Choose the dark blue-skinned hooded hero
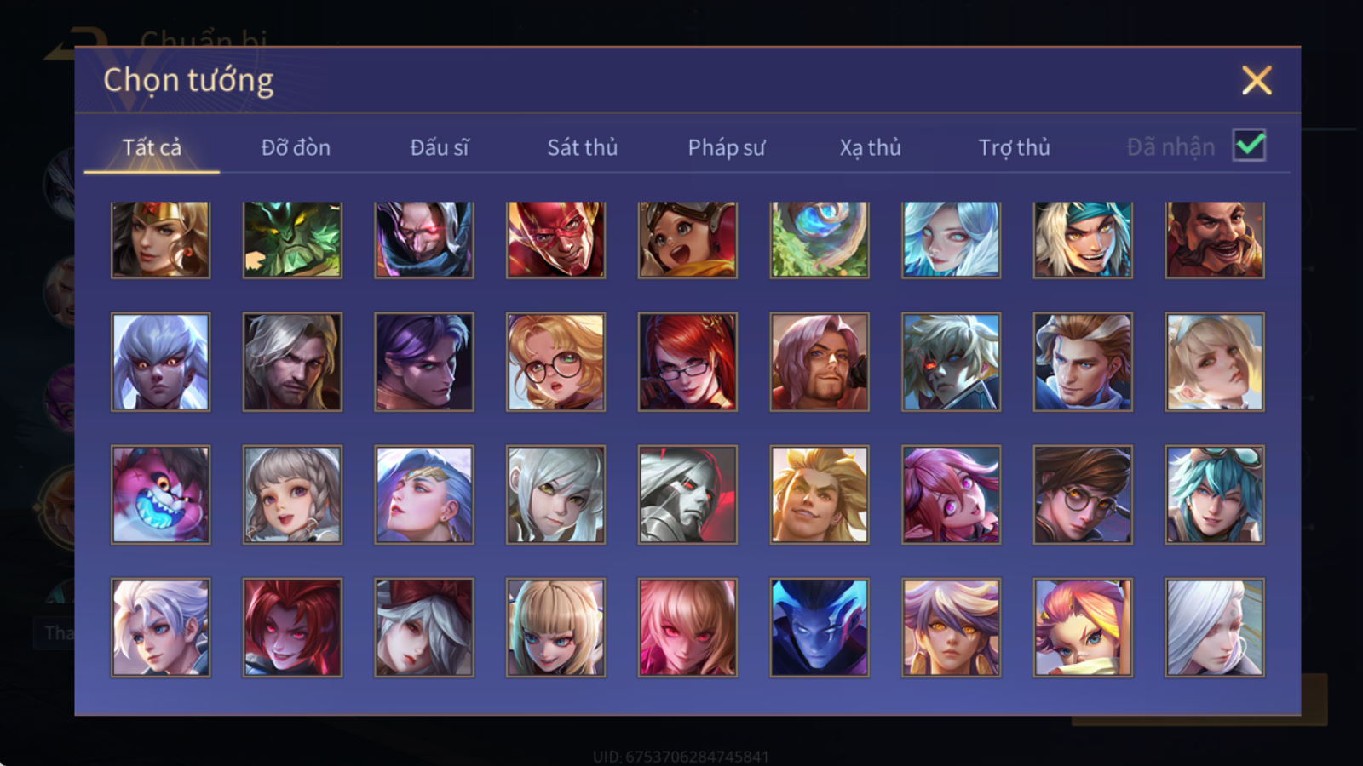 coord(820,628)
